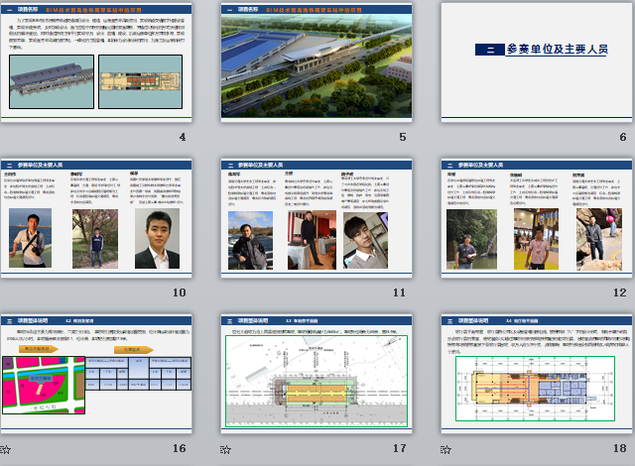The image size is (635, 466).
Task: Click the slide number 6 label
Action: click(623, 137)
